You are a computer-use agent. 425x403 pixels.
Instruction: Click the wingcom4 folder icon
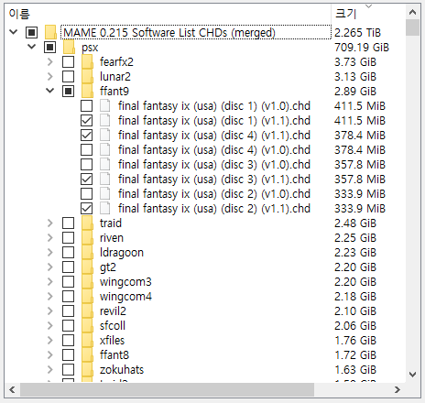(87, 296)
